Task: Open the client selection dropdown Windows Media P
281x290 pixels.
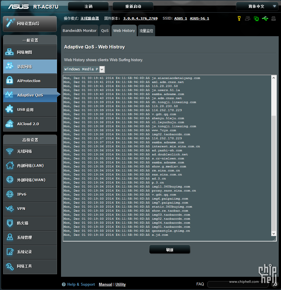Action: click(x=84, y=69)
